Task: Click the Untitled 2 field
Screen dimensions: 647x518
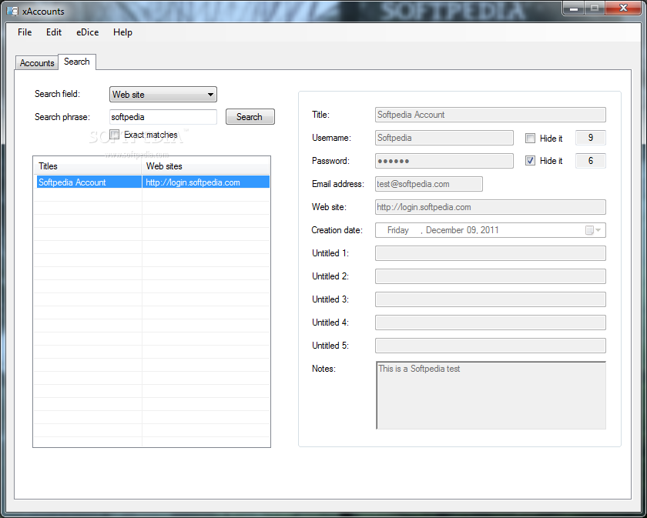Action: (x=490, y=276)
